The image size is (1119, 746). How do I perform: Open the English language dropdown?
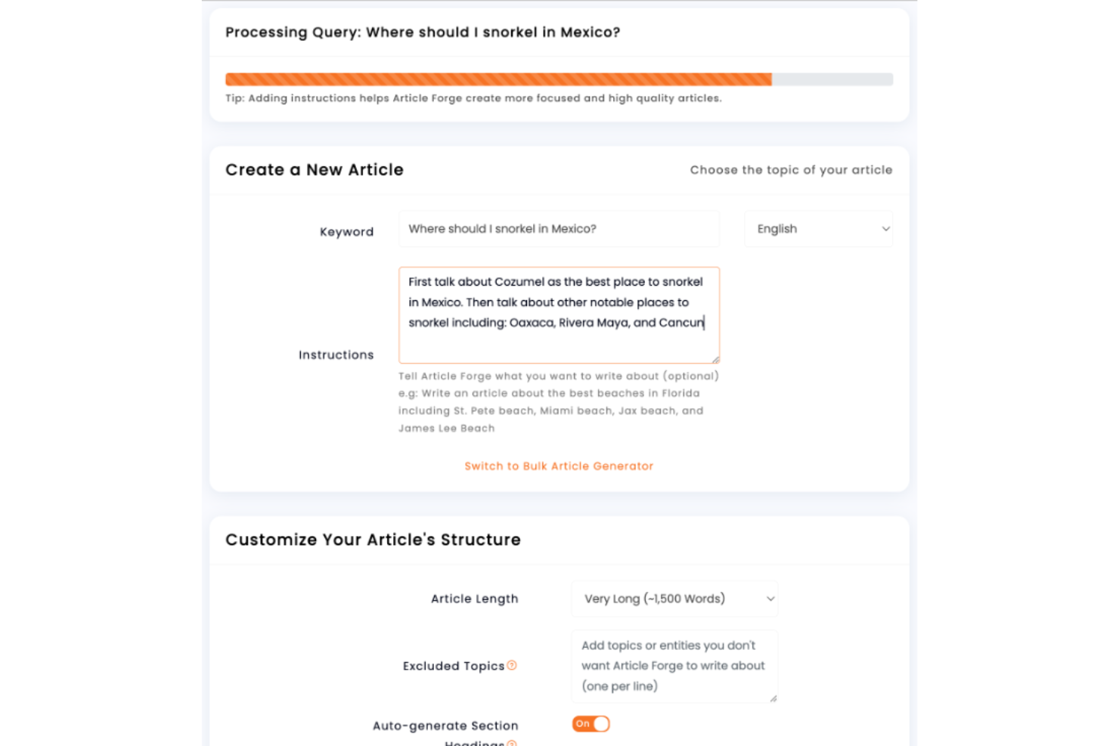pyautogui.click(x=818, y=229)
